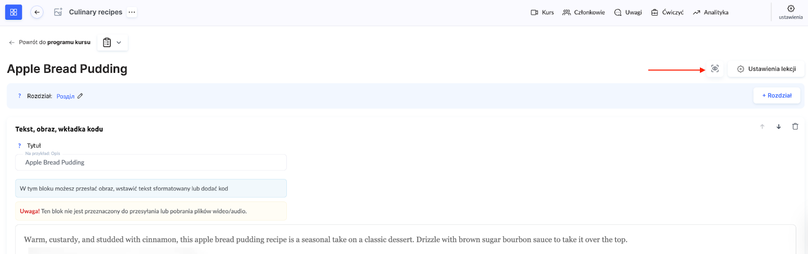Expand the clipboard lesson type dropdown
Screen dimensions: 808x254
(112, 43)
